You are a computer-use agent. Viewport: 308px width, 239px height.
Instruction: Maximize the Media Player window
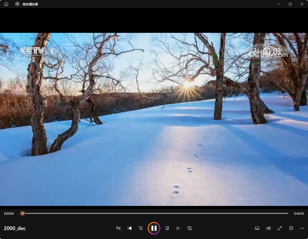pos(290,4)
